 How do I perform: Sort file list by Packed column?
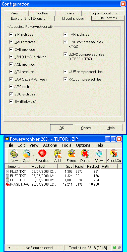[x=92, y=166]
